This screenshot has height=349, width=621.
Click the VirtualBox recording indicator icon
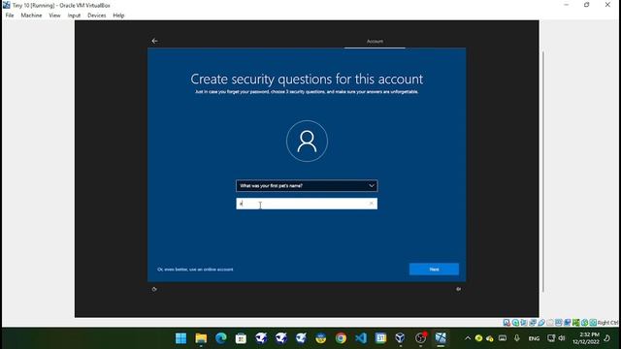(567, 323)
